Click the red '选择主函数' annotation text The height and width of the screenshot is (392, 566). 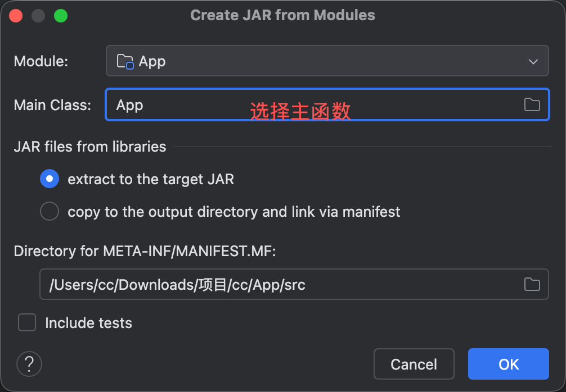(x=300, y=111)
